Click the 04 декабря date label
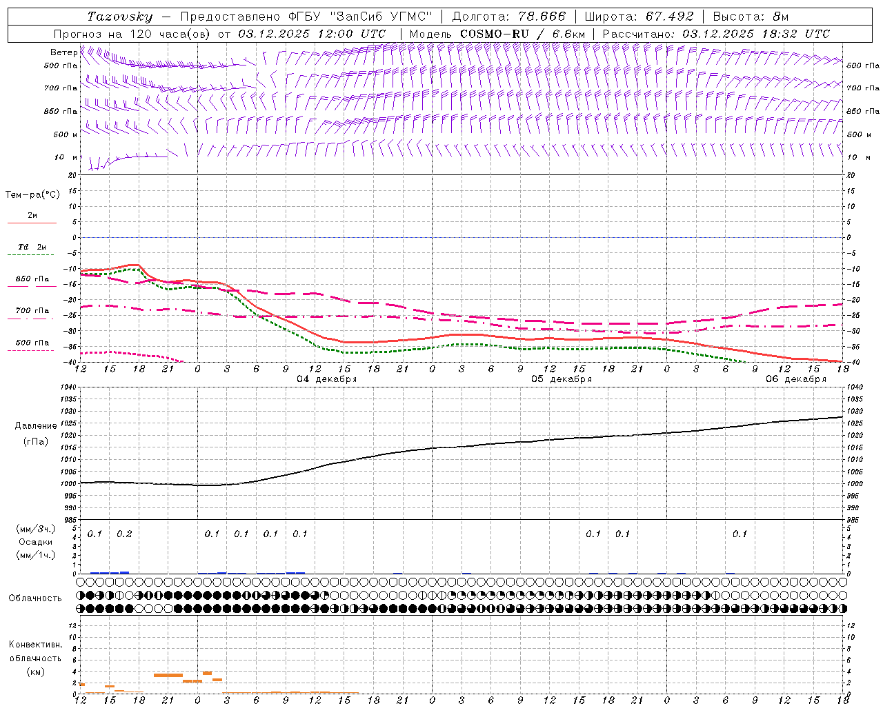This screenshot has width=883, height=706. [327, 379]
